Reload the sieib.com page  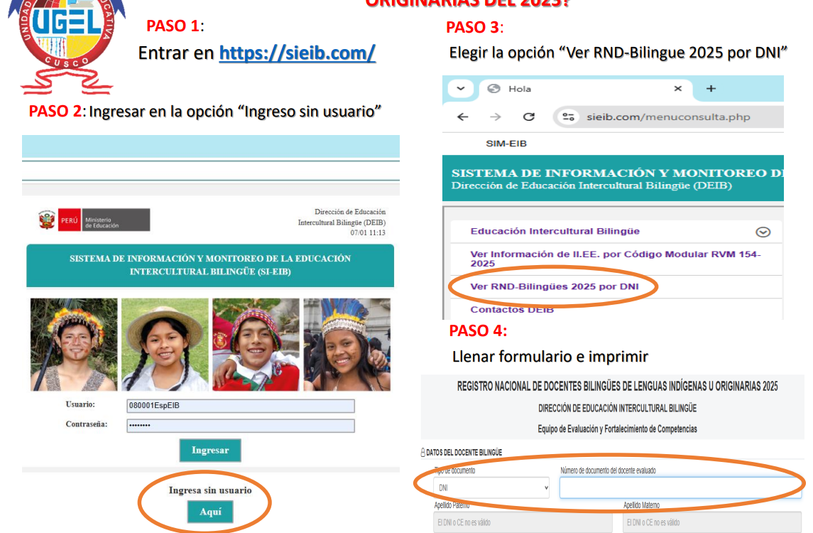(x=528, y=117)
